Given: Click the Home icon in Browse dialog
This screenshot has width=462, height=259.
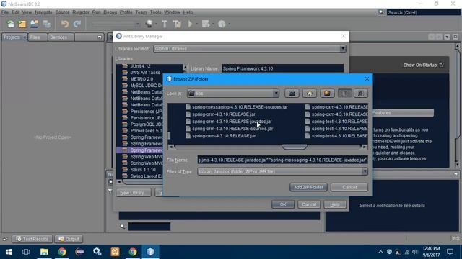Looking at the screenshot, I should tap(310, 94).
